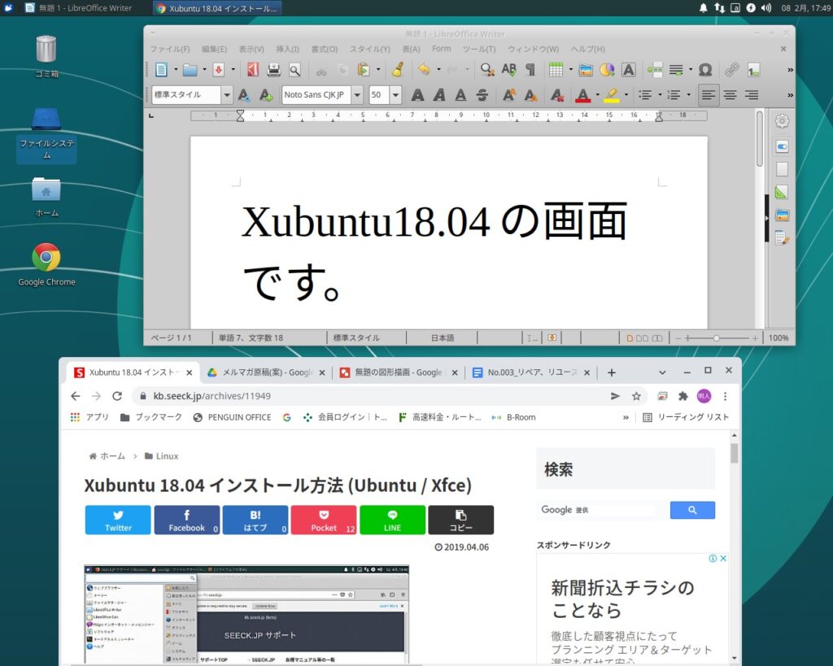833x666 pixels.
Task: Toggle strikethrough text formatting
Action: click(x=482, y=95)
